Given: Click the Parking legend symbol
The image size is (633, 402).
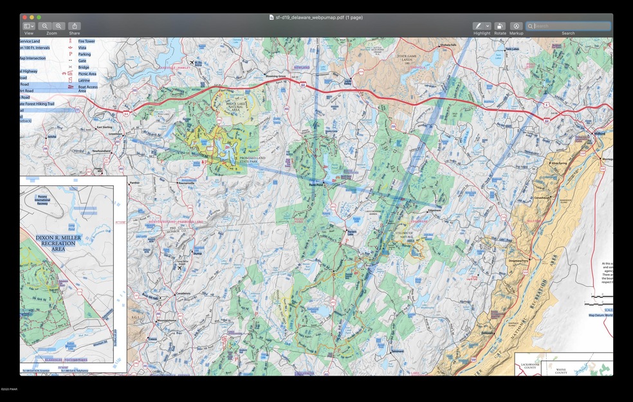Looking at the screenshot, I should point(71,55).
